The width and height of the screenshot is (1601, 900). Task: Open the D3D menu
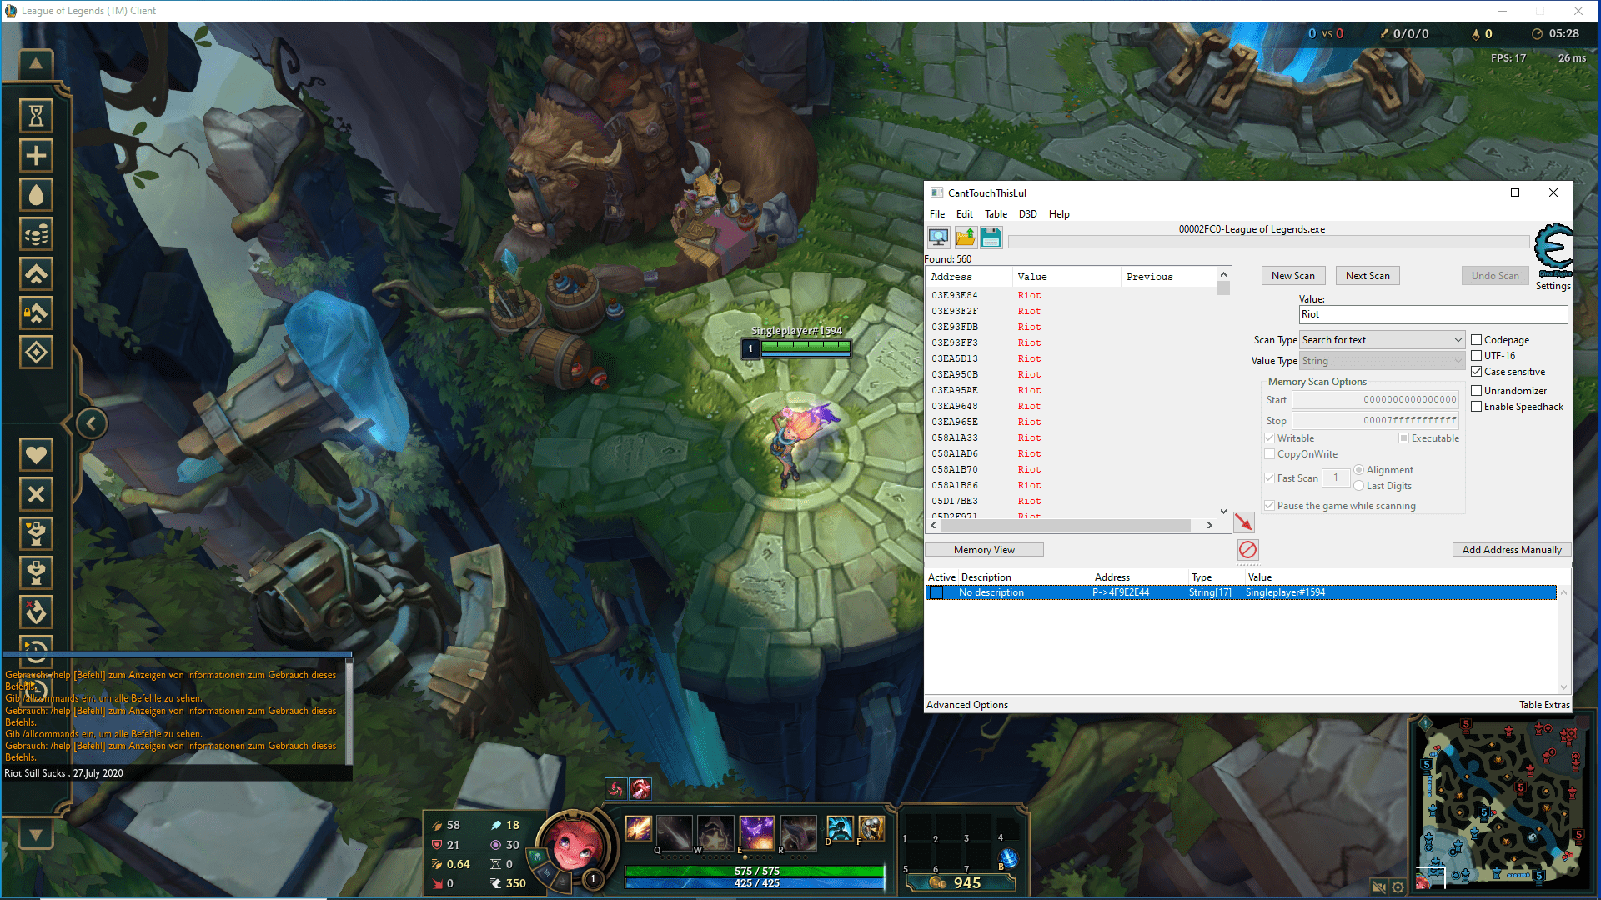pyautogui.click(x=1027, y=214)
